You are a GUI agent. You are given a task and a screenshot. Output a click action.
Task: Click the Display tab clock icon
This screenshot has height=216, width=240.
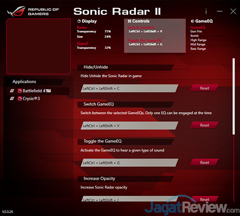[x=79, y=21]
